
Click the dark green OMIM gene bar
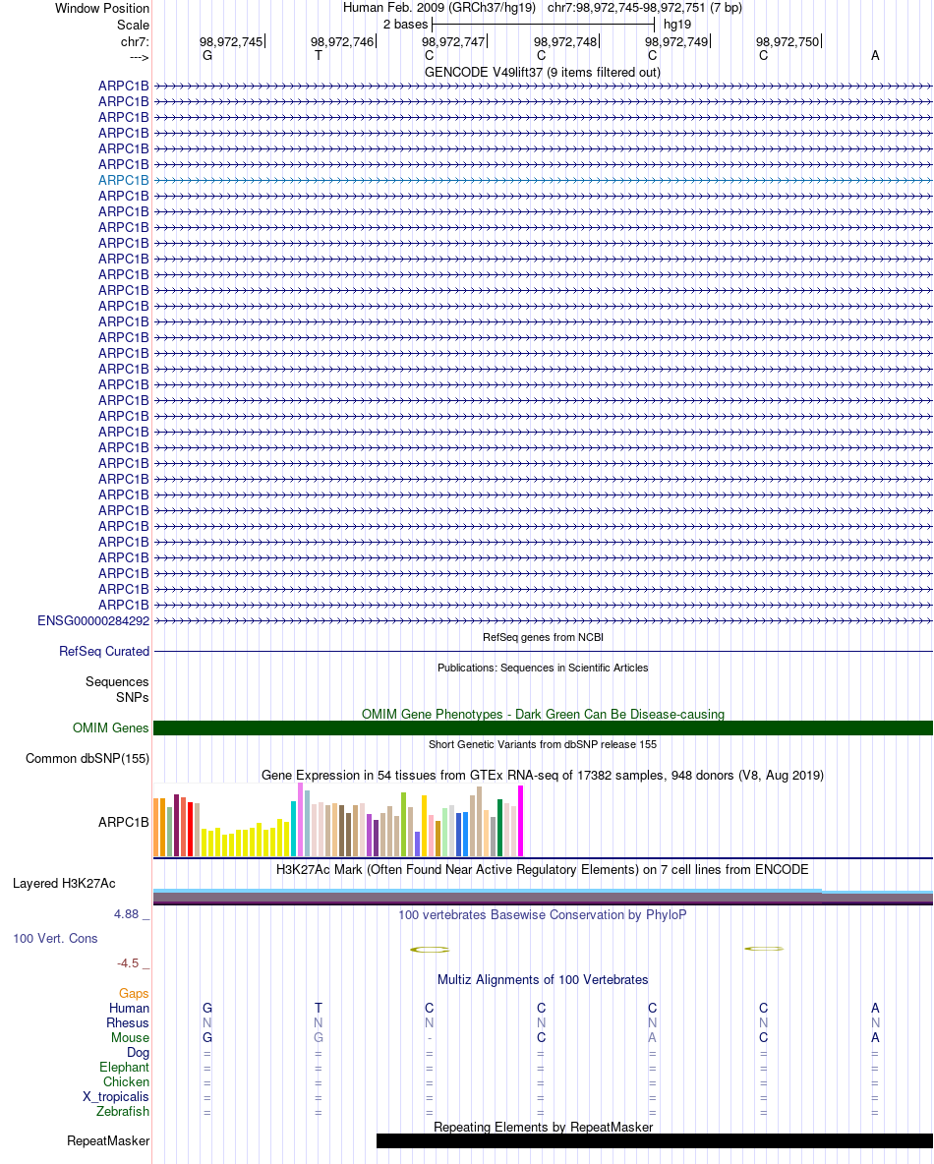[x=543, y=728]
